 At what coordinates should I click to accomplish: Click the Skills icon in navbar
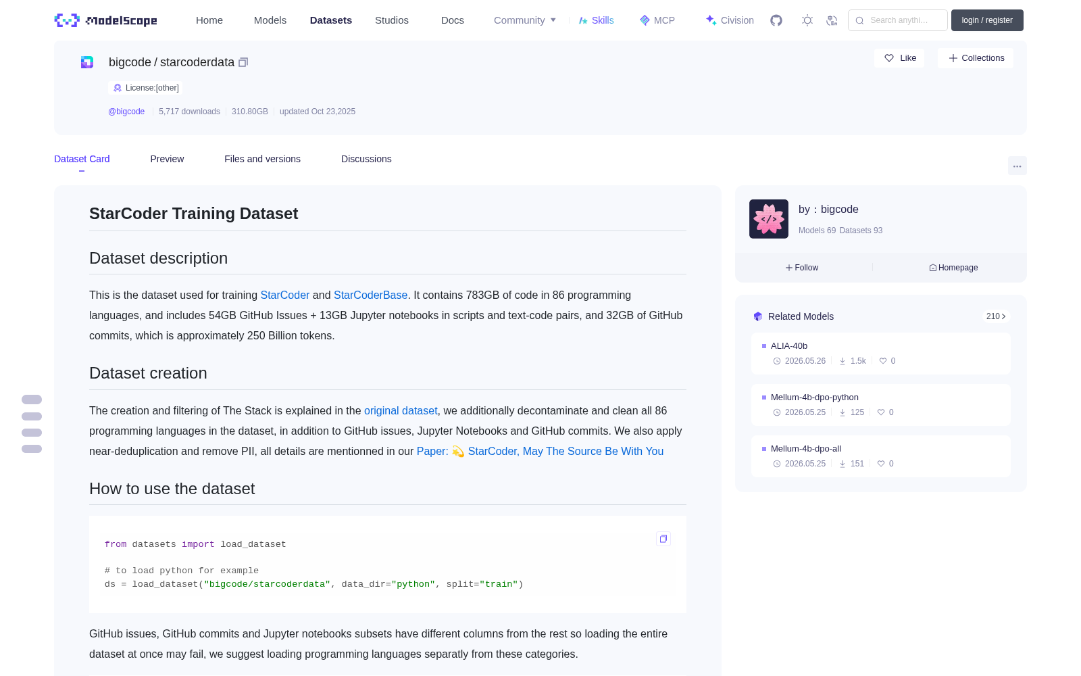583,20
